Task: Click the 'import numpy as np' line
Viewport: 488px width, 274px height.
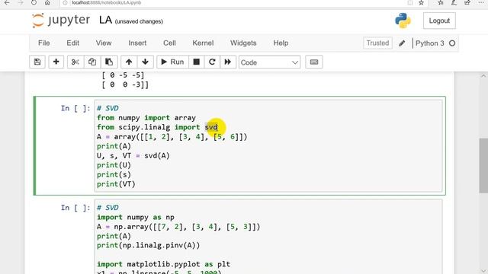Action: 136,217
